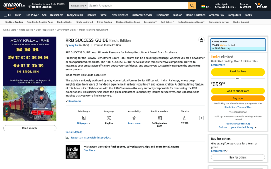271x169 pixels.
Task: Expand the 183 pages print length dropdown
Action: (84, 123)
